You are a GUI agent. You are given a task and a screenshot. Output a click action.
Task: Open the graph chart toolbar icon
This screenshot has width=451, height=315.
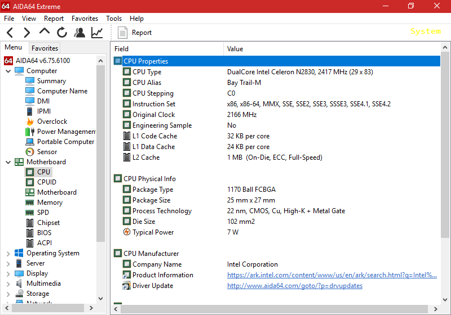[x=97, y=33]
